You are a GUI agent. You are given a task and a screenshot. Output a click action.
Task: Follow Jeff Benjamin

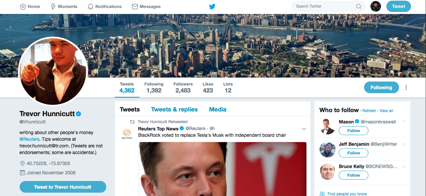(353, 153)
